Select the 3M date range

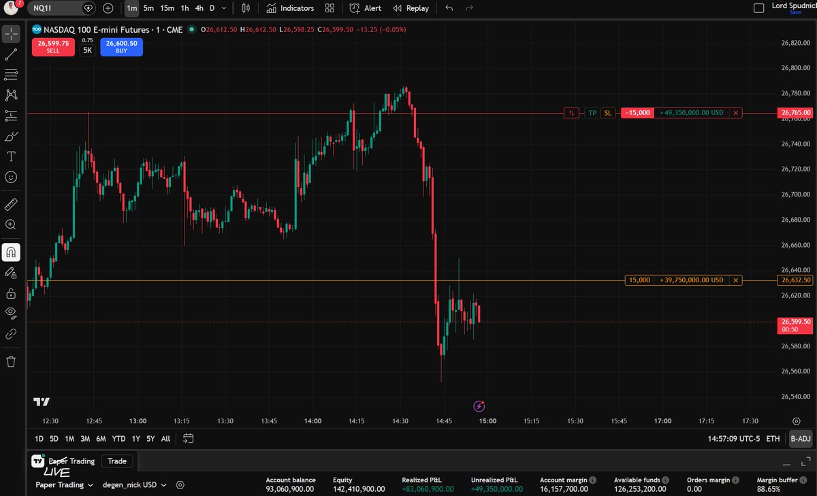(85, 439)
